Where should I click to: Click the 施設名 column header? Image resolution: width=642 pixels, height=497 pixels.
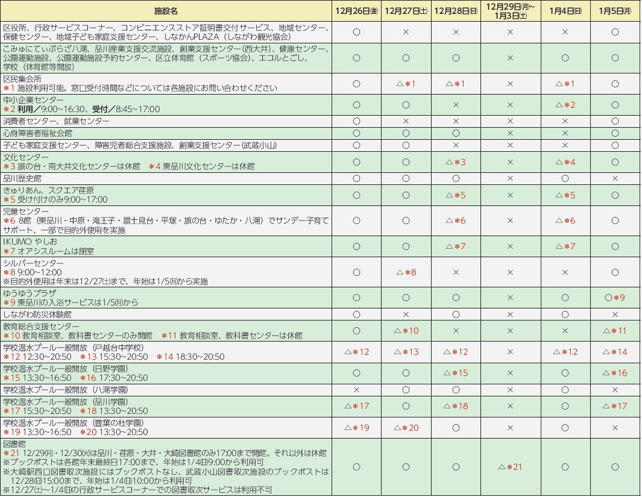166,11
